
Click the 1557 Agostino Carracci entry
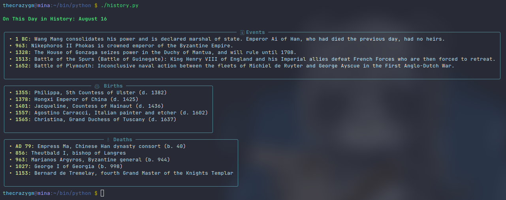[x=109, y=113]
